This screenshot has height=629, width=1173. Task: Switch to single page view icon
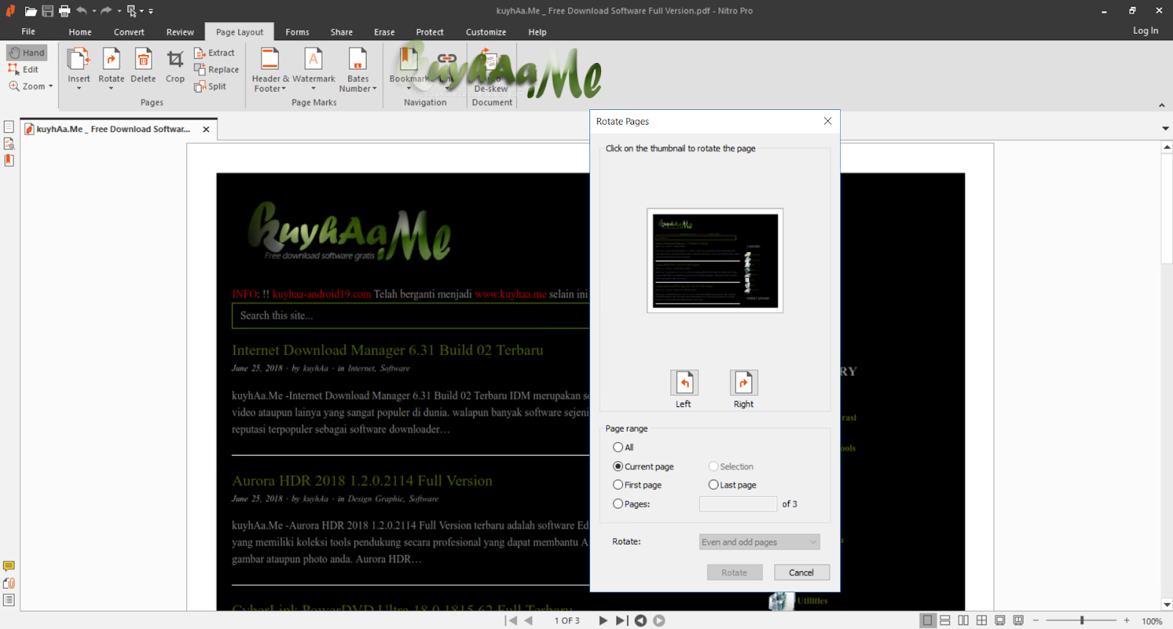927,620
